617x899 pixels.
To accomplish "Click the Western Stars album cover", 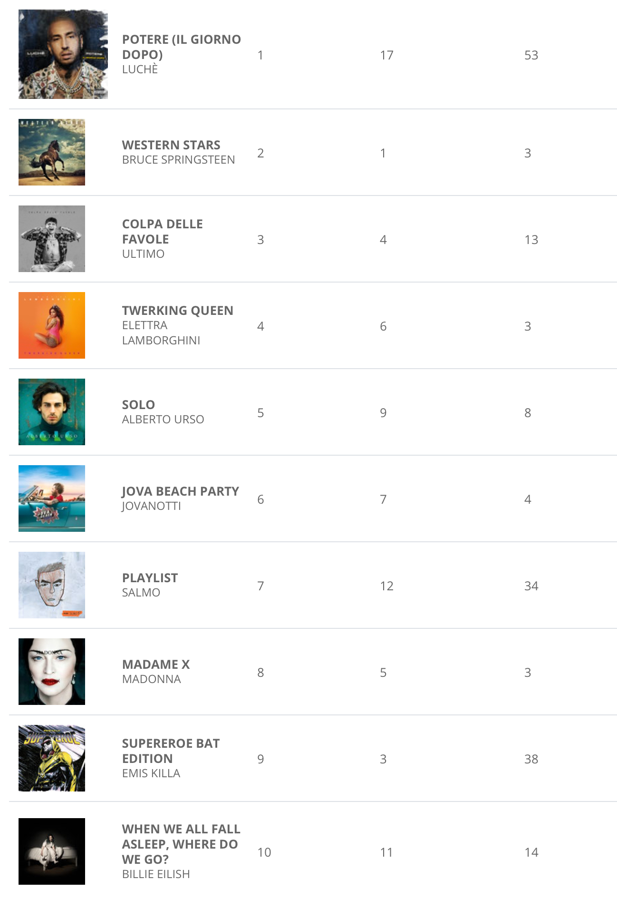I will click(52, 152).
